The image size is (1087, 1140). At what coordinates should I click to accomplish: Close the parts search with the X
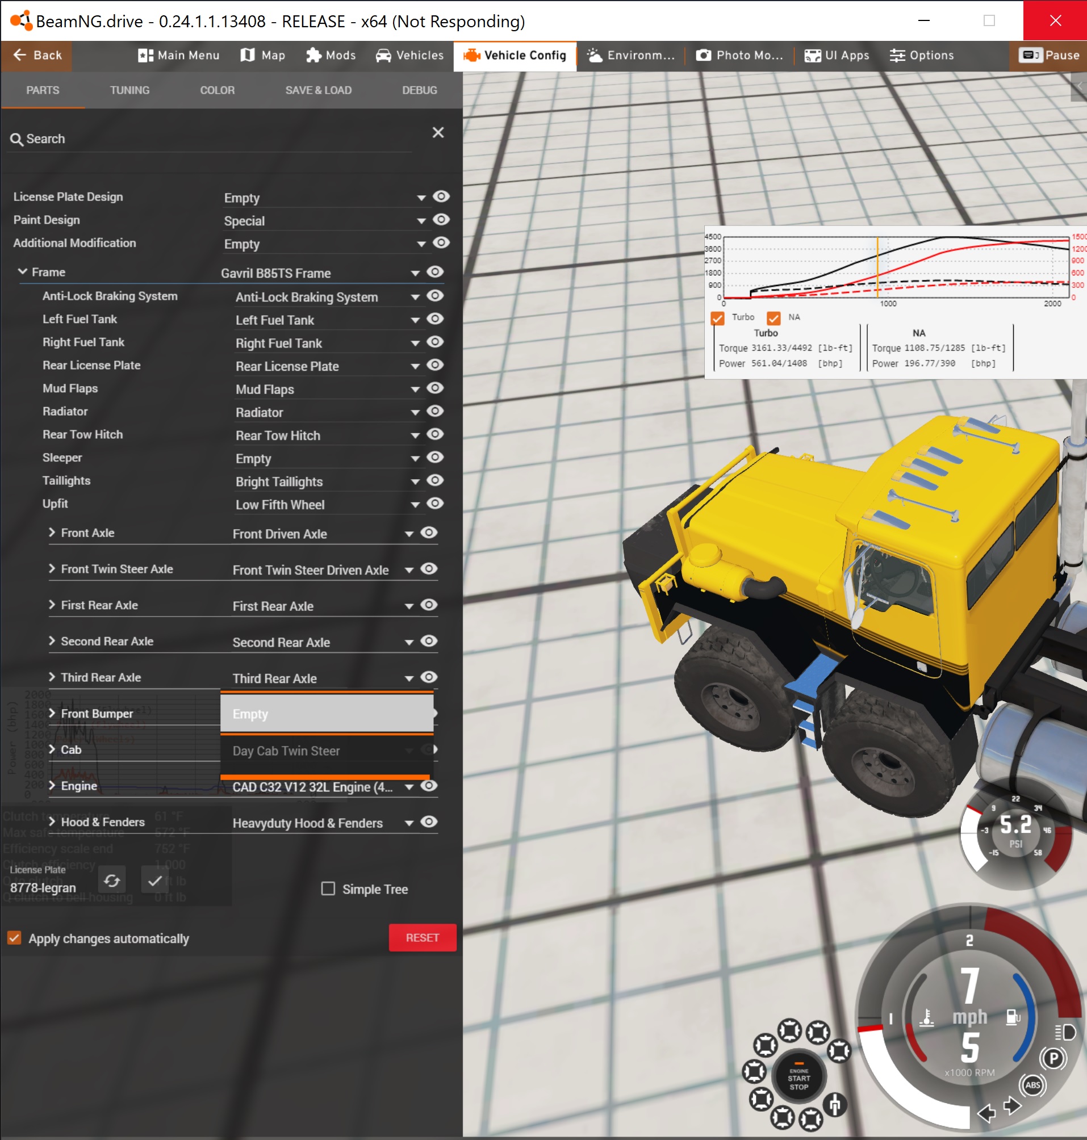coord(438,133)
